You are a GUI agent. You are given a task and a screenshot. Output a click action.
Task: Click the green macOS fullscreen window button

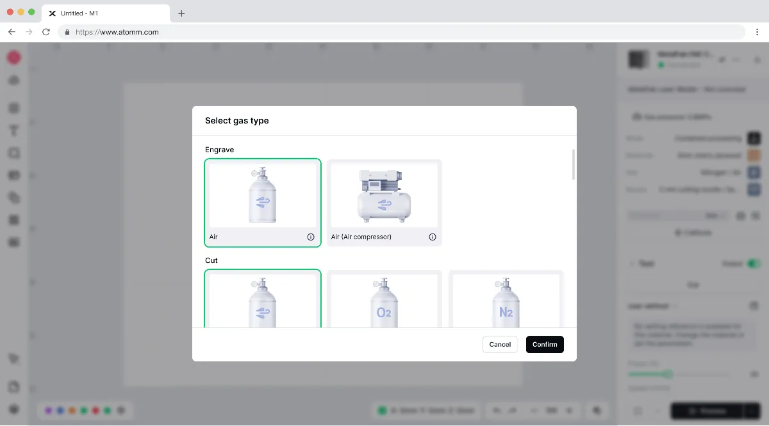tap(31, 12)
